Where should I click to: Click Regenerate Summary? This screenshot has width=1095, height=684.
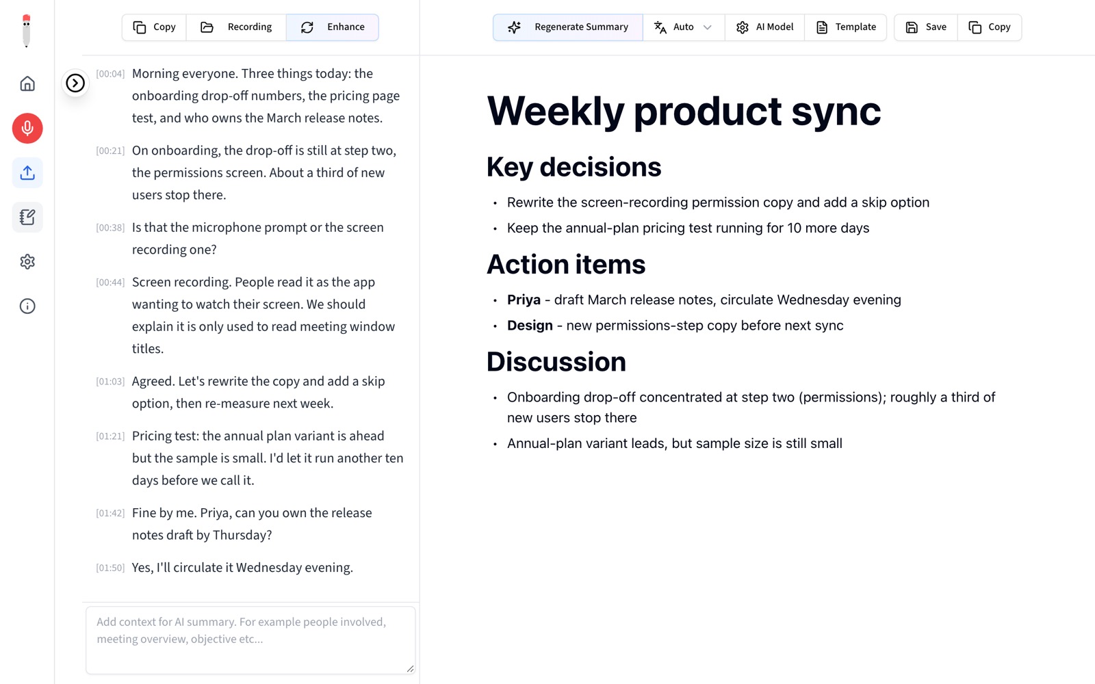(x=568, y=27)
